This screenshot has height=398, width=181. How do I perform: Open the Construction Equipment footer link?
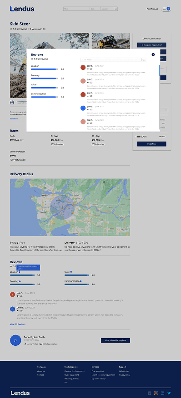[x=75, y=371]
